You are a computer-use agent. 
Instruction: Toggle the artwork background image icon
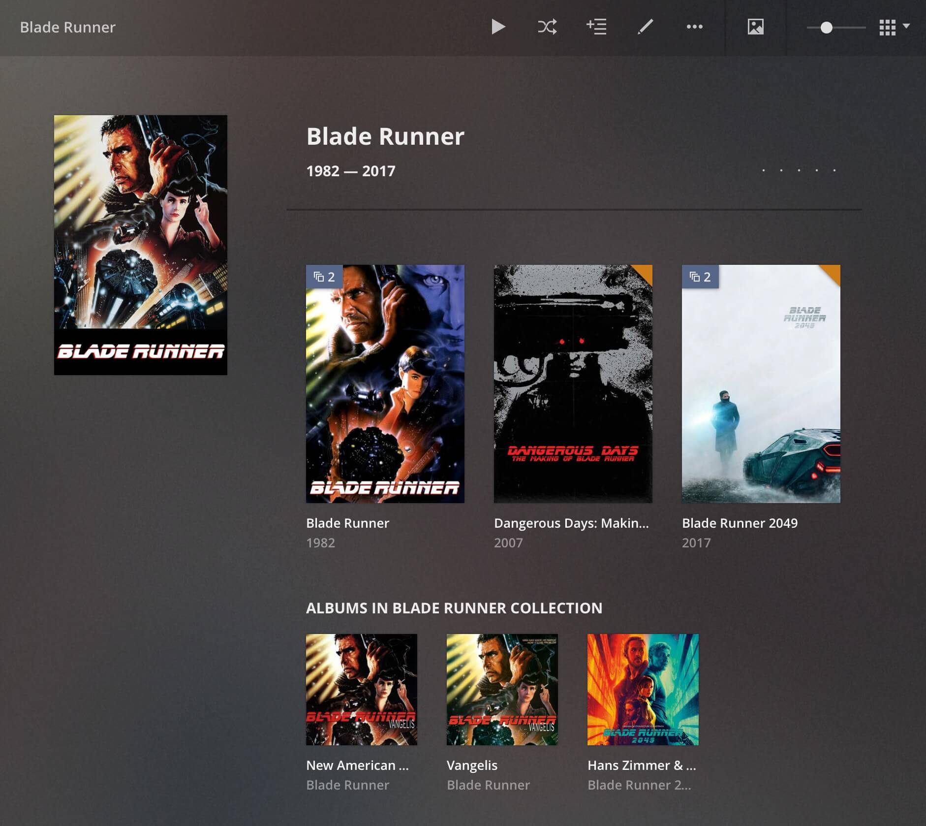[x=755, y=27]
